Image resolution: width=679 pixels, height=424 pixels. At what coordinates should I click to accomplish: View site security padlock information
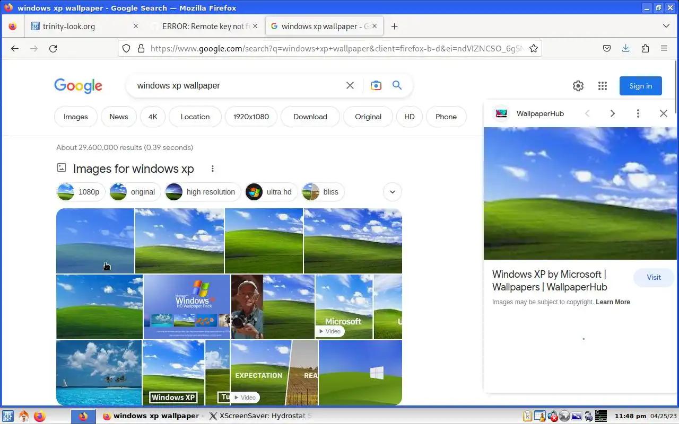click(x=141, y=48)
